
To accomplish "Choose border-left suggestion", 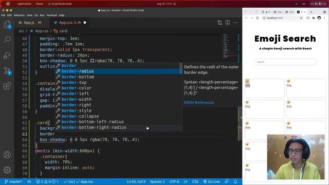I will [119, 94].
